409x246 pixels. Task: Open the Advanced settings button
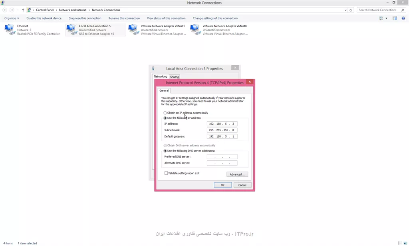[237, 174]
